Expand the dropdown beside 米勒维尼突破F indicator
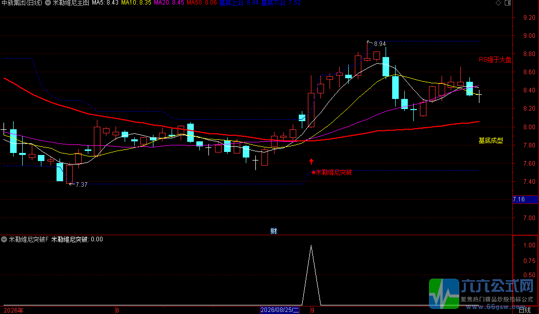 coord(4,239)
